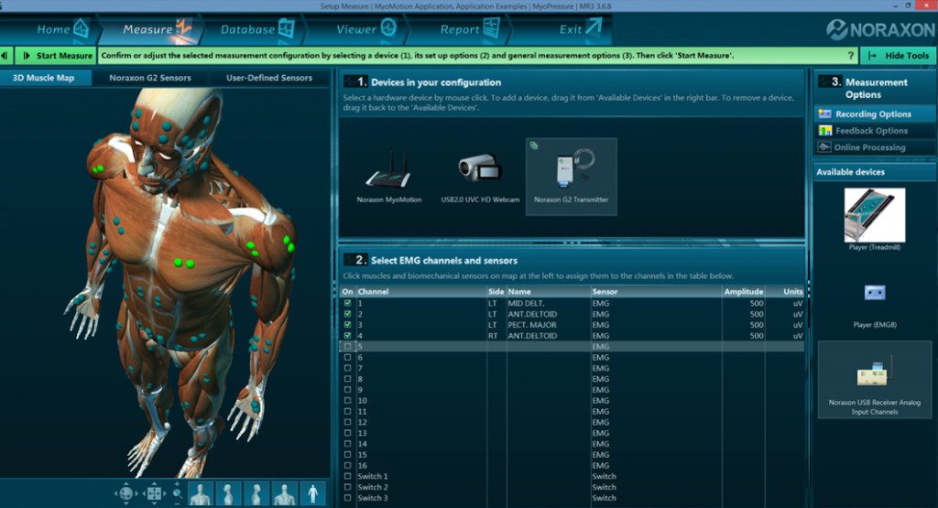Screen dimensions: 938x508
Task: Enable the Switch 3 checkbox
Action: [347, 498]
